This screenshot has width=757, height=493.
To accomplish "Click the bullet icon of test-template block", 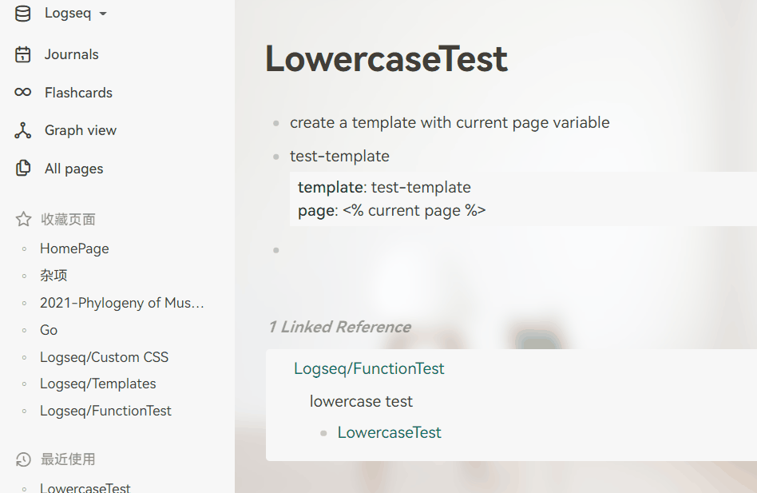I will pyautogui.click(x=275, y=157).
